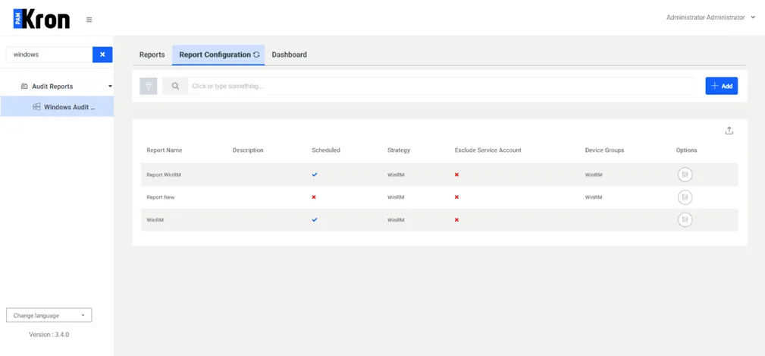765x356 pixels.
Task: Click the Kron PAM logo
Action: [x=42, y=19]
